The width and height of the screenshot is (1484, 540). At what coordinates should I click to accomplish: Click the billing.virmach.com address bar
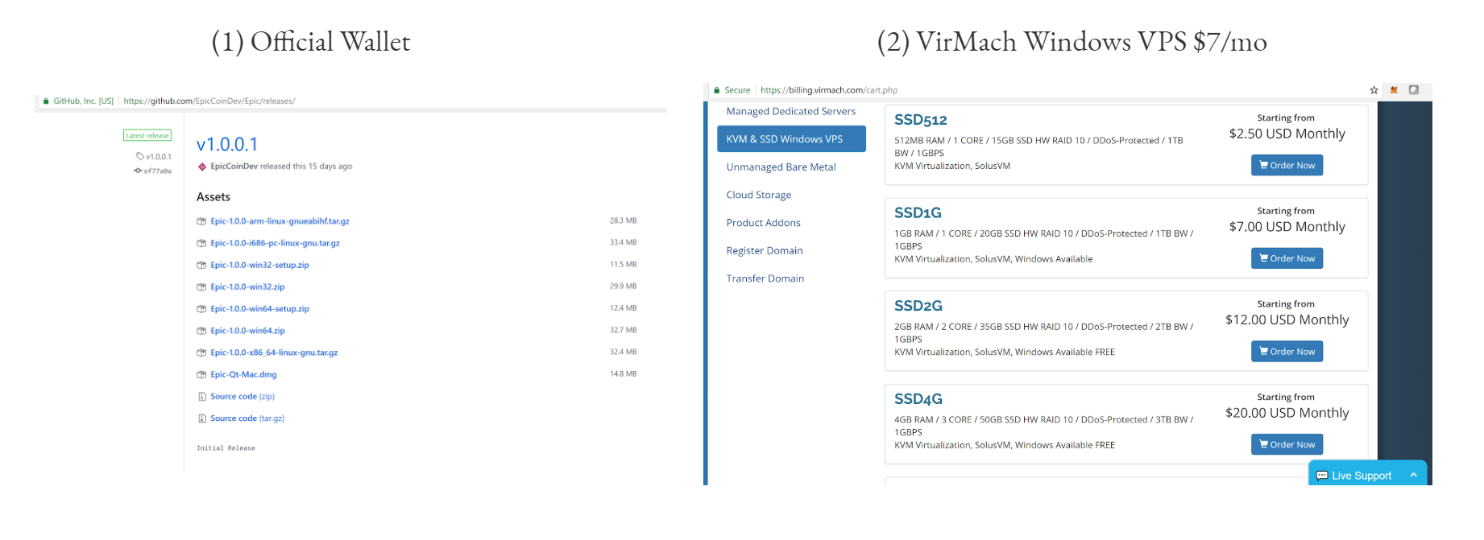point(829,90)
